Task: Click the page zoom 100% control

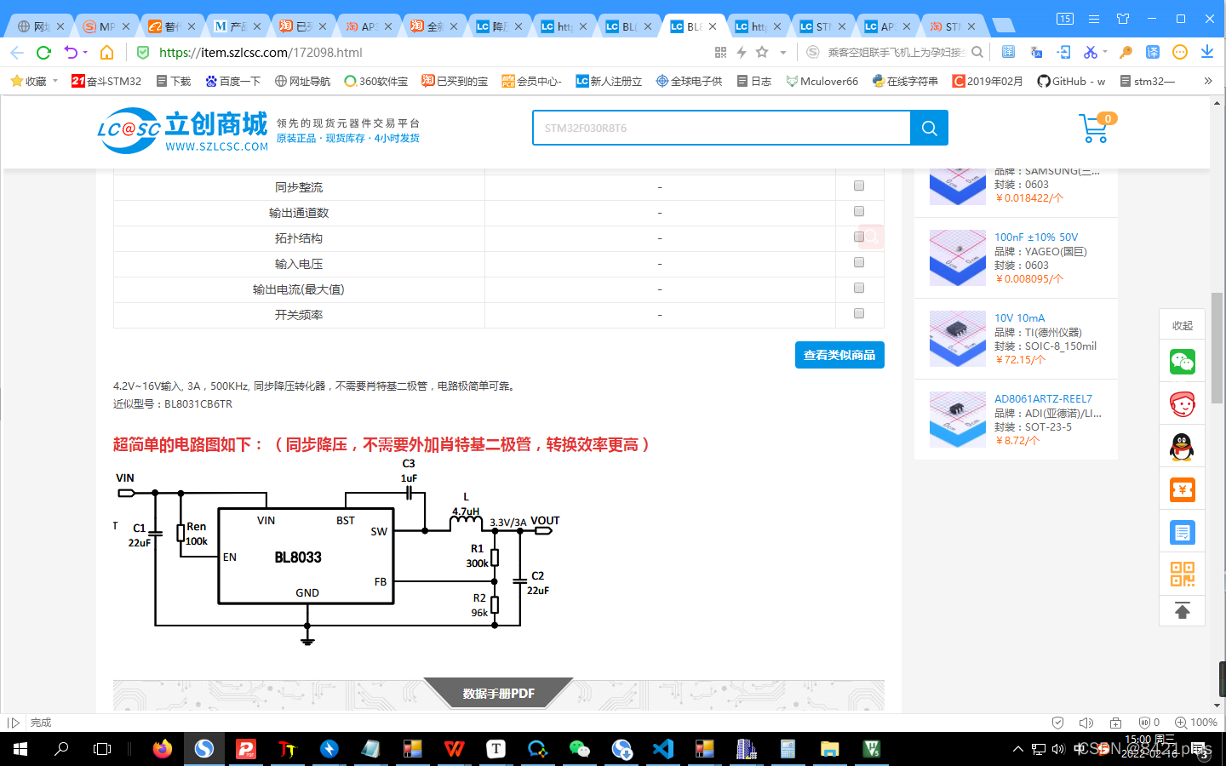Action: pyautogui.click(x=1195, y=723)
